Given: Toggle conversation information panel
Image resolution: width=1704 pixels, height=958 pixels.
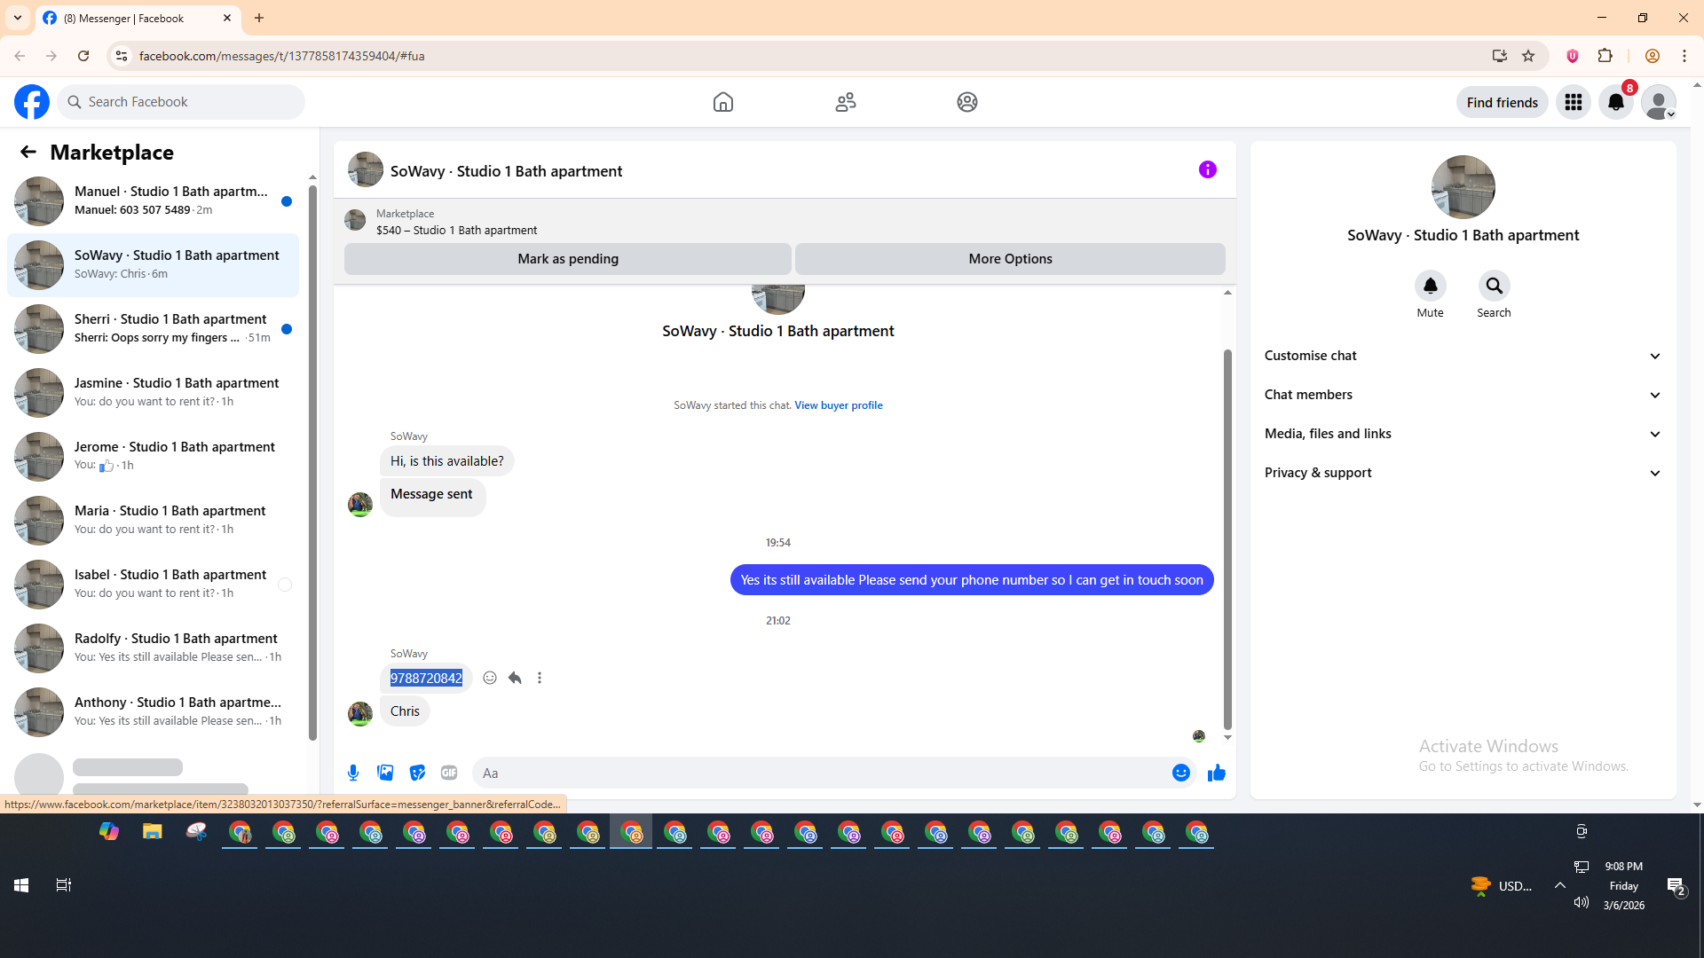Looking at the screenshot, I should [1207, 169].
